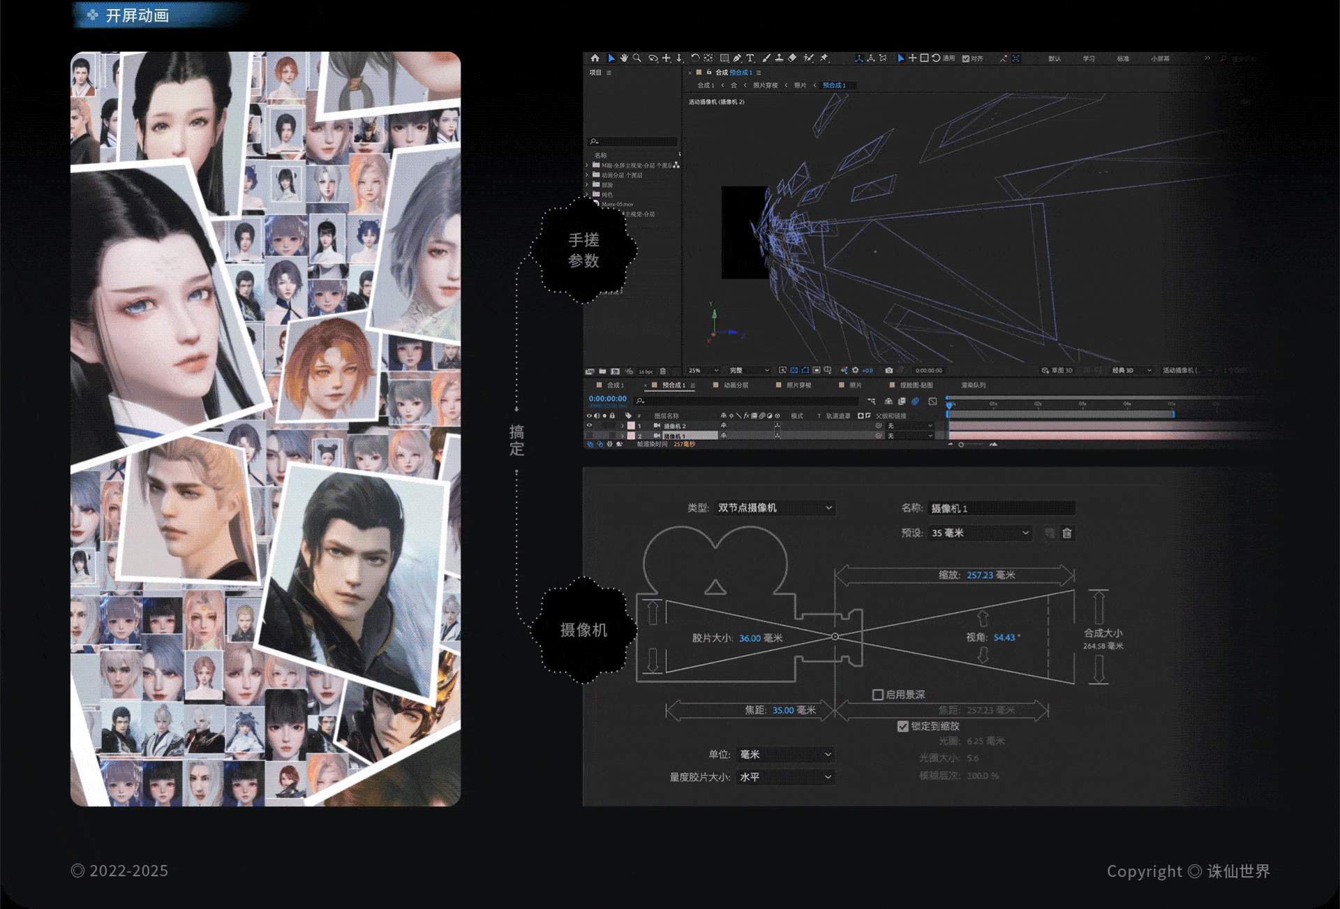Take a snapshot with the camera icon
Screen dimensions: 1340x909
[x=888, y=370]
